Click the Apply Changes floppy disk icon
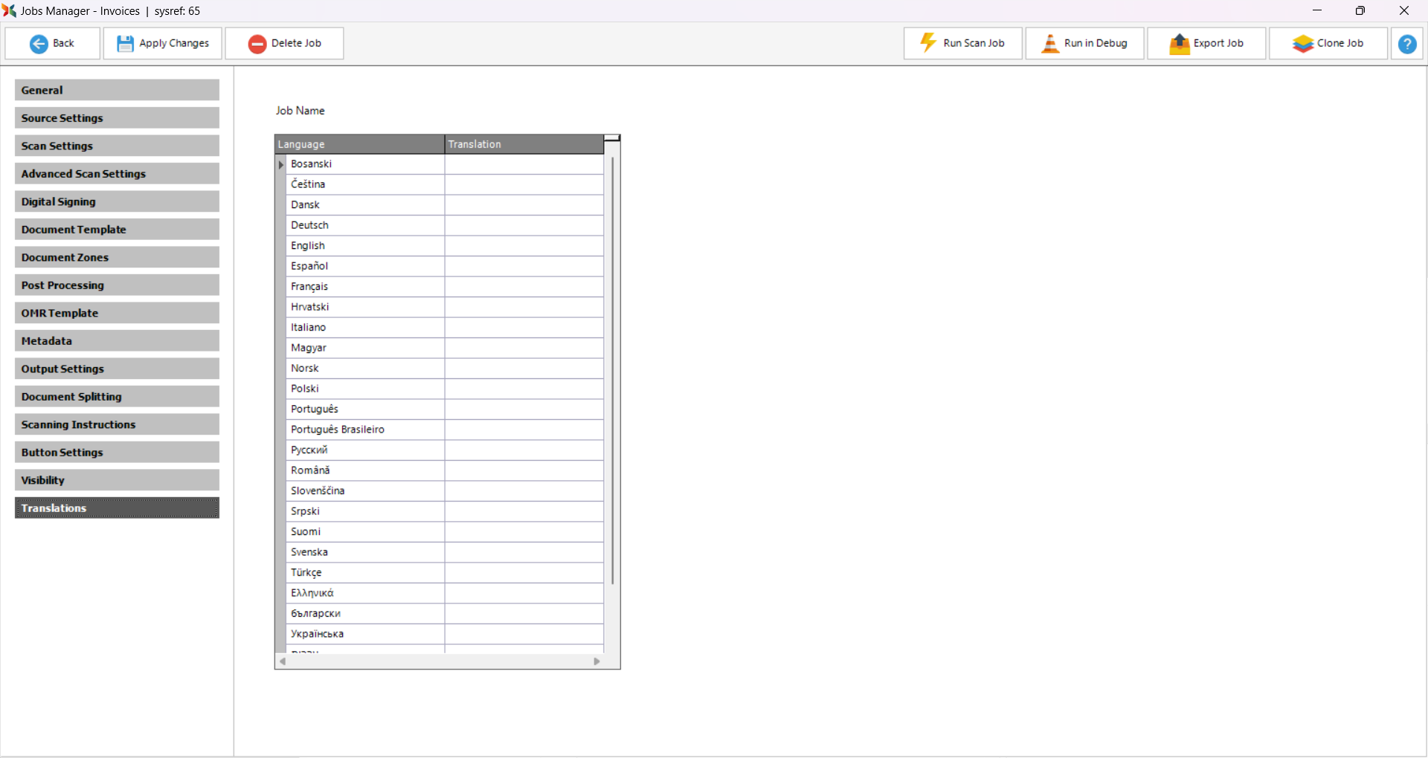1428x758 pixels. click(125, 44)
